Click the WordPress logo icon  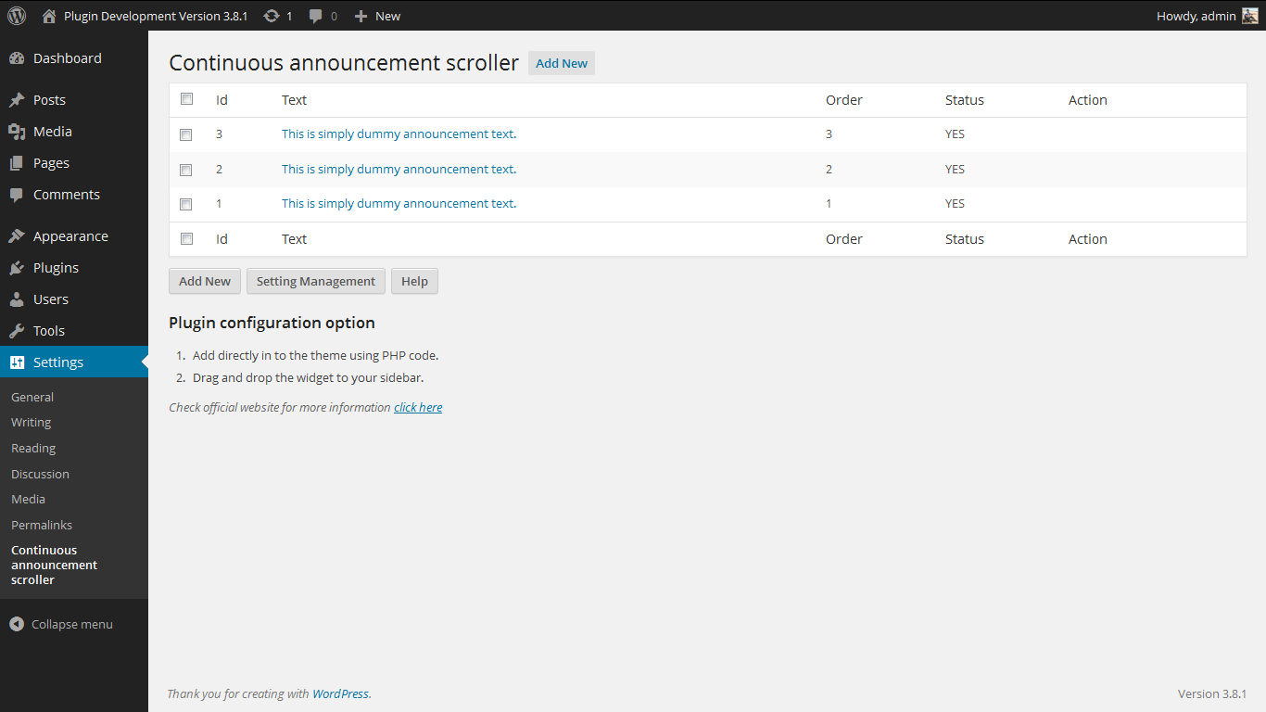click(17, 16)
